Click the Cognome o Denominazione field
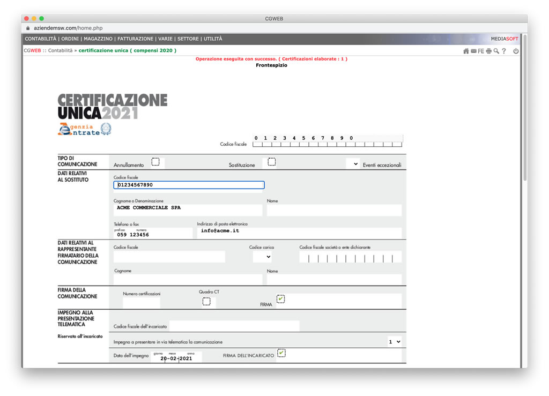Image resolution: width=549 pixels, height=396 pixels. coord(188,209)
